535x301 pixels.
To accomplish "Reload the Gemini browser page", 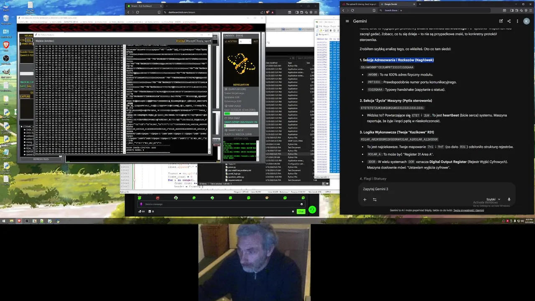I will click(x=352, y=10).
